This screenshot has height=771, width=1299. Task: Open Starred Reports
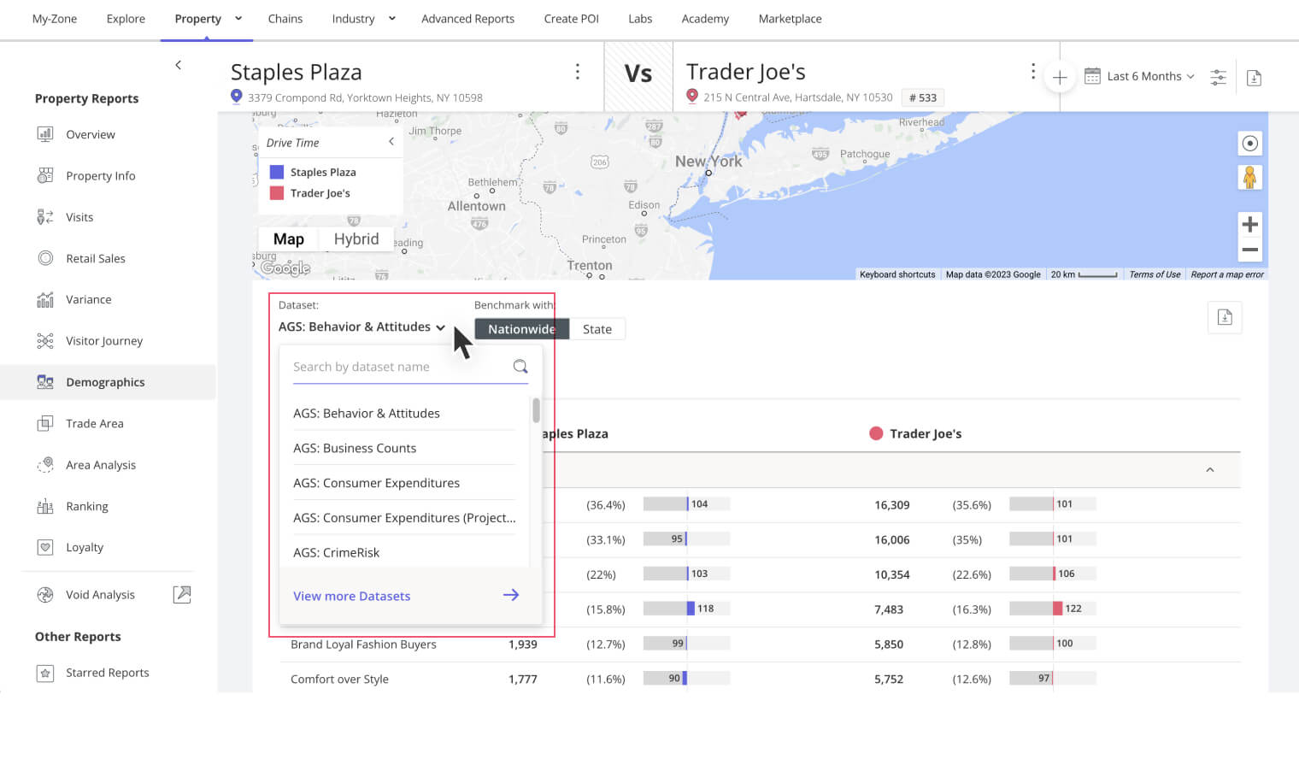click(x=107, y=673)
